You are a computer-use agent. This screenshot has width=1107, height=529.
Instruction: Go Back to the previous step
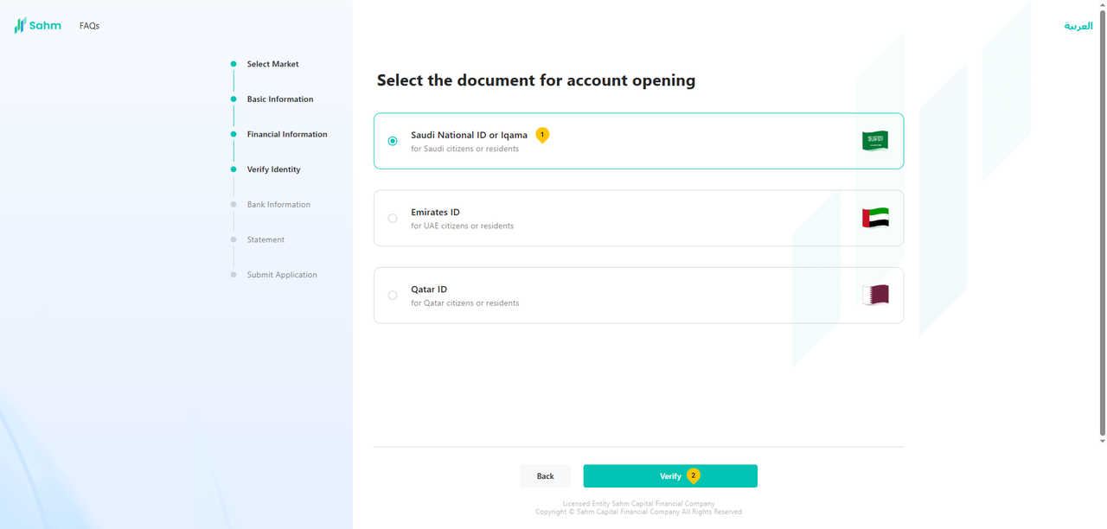coord(545,476)
